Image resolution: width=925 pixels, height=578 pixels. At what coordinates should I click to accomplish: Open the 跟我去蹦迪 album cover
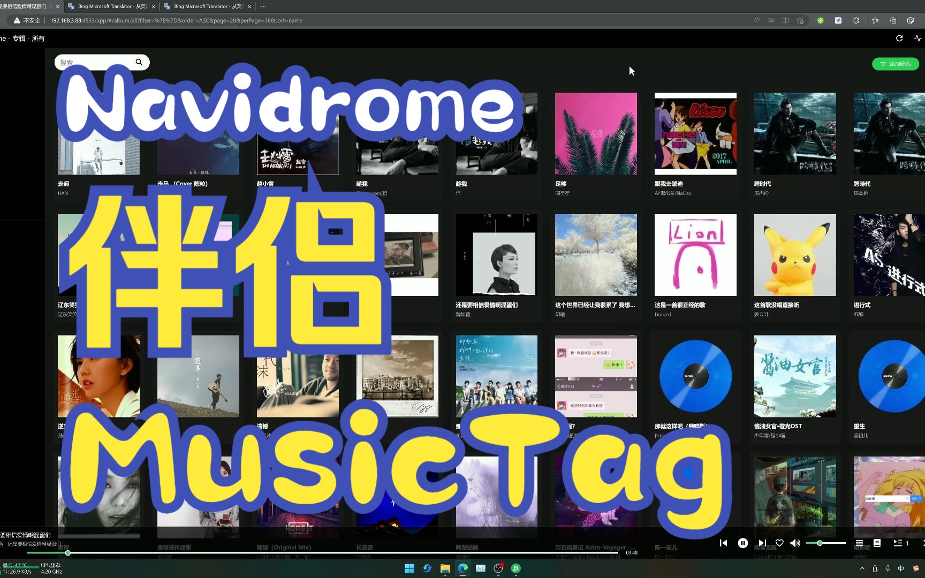coord(695,134)
